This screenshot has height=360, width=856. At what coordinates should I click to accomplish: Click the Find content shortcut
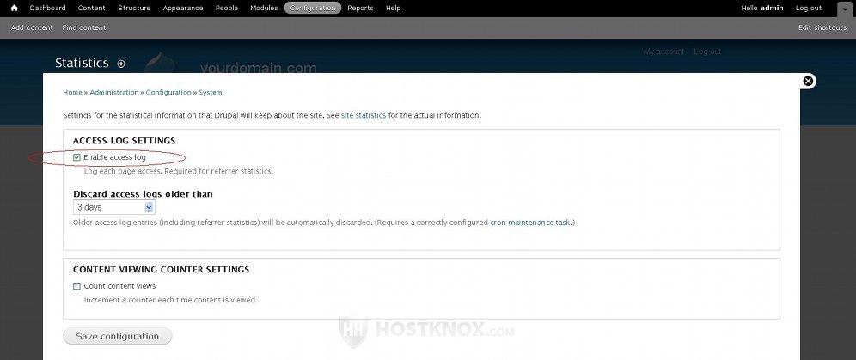[84, 27]
